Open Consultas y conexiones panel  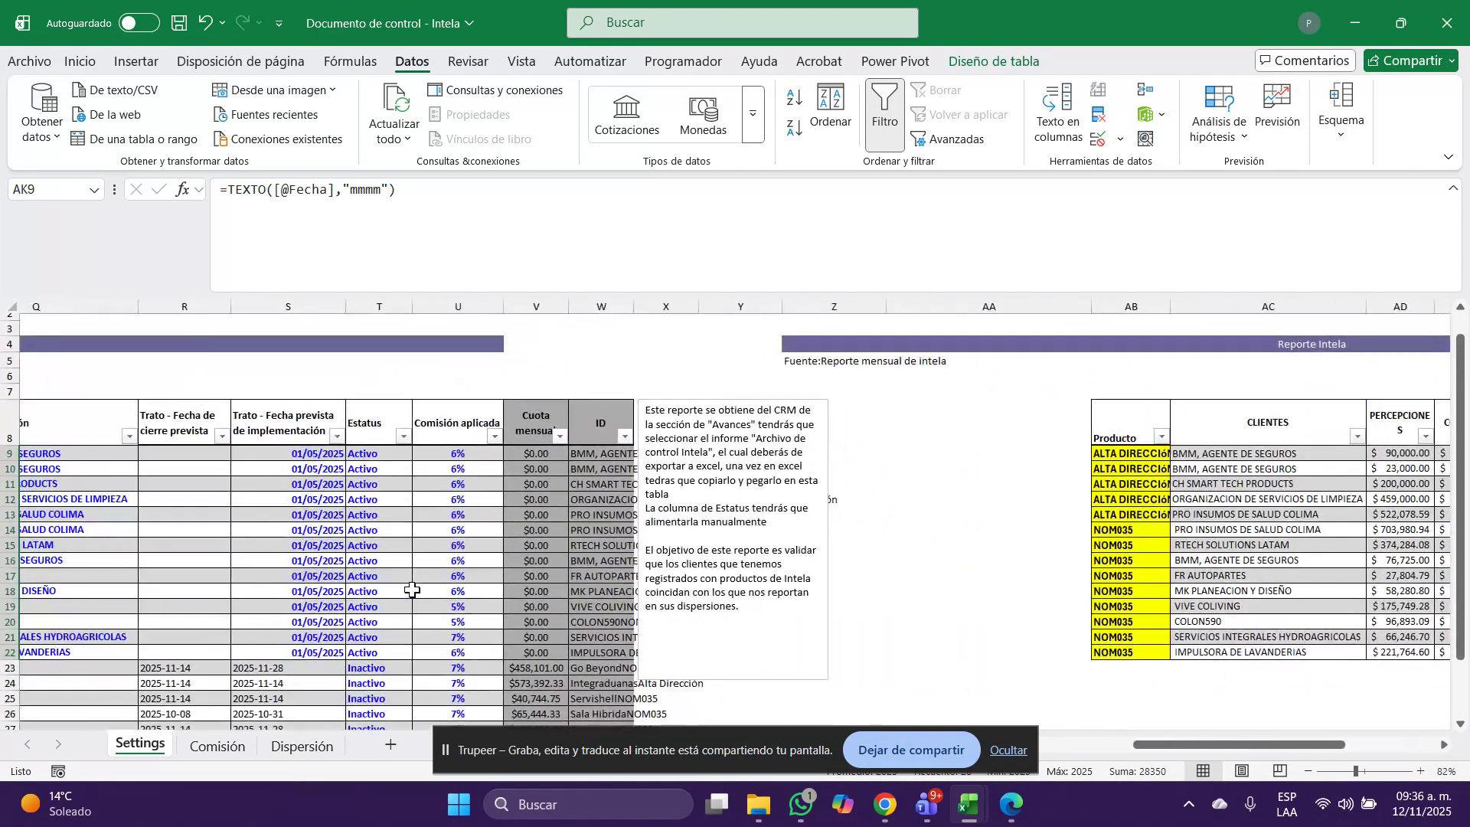tap(496, 90)
